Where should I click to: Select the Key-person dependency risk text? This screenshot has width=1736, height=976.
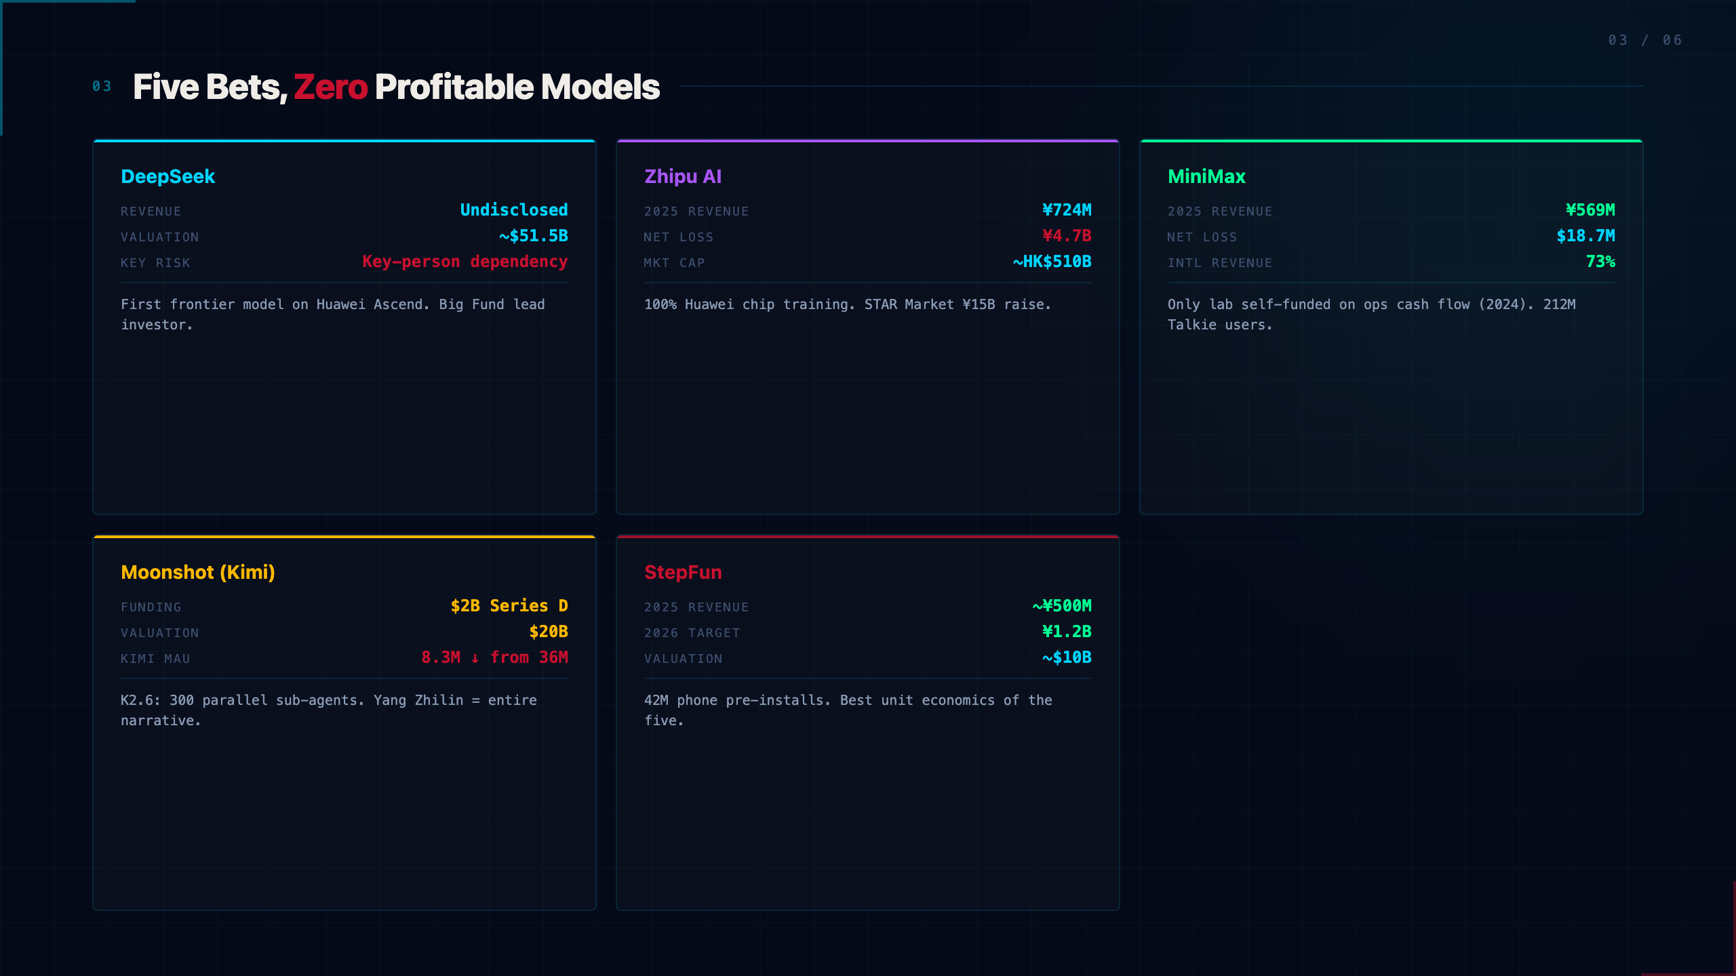point(465,262)
